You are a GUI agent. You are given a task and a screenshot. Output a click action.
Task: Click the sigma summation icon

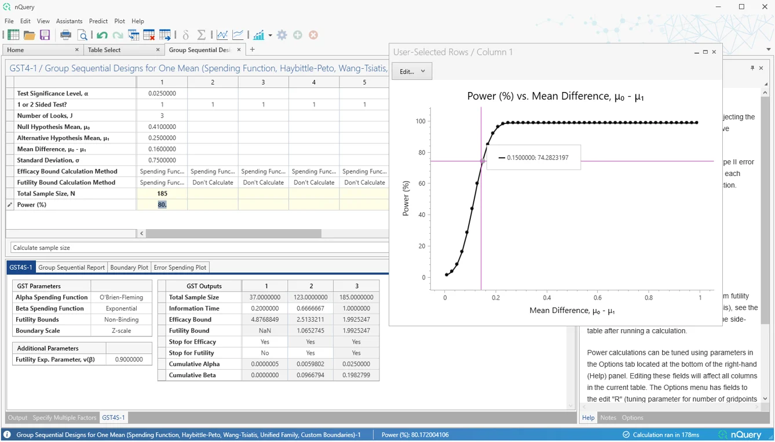pyautogui.click(x=201, y=35)
